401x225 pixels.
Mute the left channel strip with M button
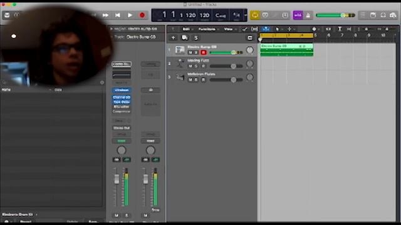117,216
